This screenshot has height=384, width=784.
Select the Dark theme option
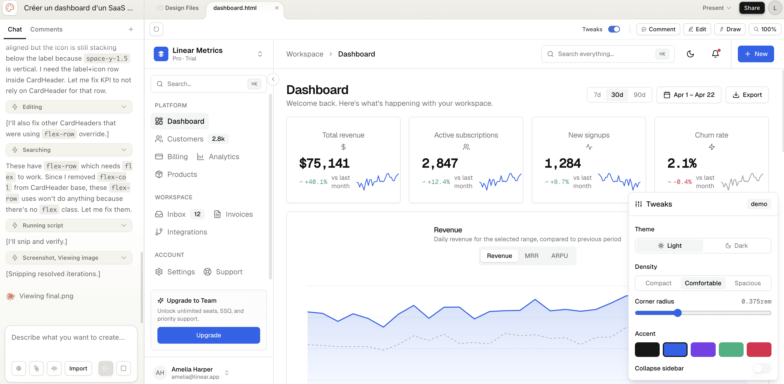point(737,246)
